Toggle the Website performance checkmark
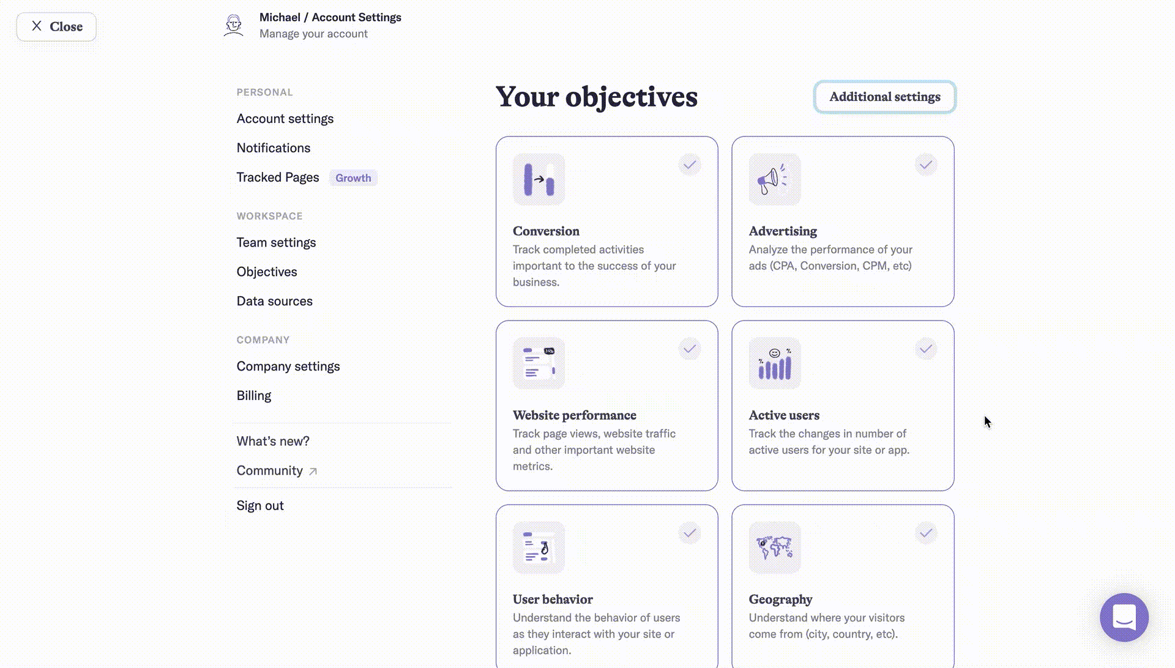The width and height of the screenshot is (1175, 668). click(690, 349)
